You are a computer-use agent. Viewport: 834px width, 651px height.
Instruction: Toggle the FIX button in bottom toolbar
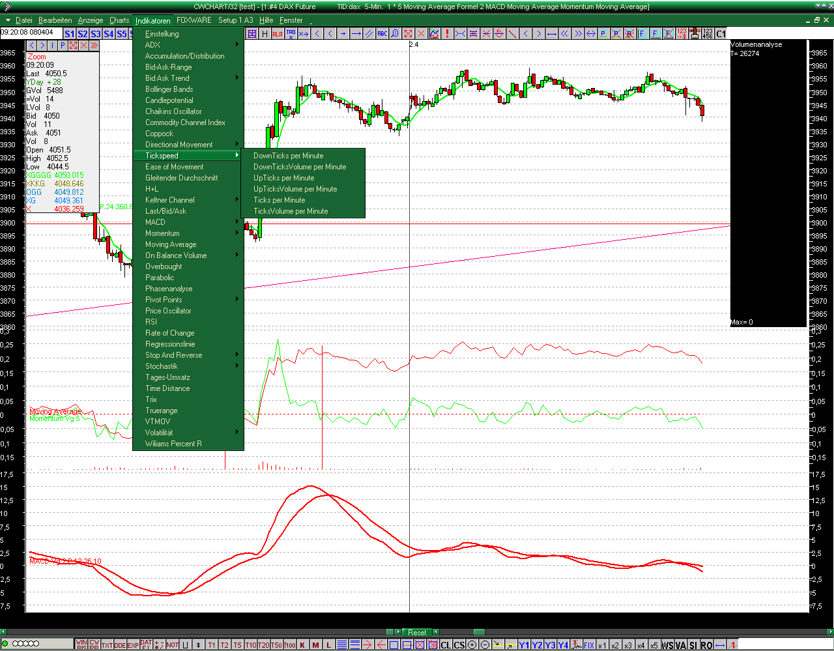[x=588, y=645]
